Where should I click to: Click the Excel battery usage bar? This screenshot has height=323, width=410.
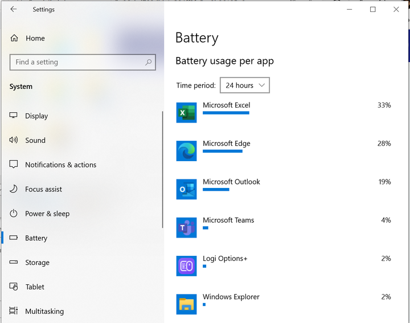pyautogui.click(x=226, y=113)
